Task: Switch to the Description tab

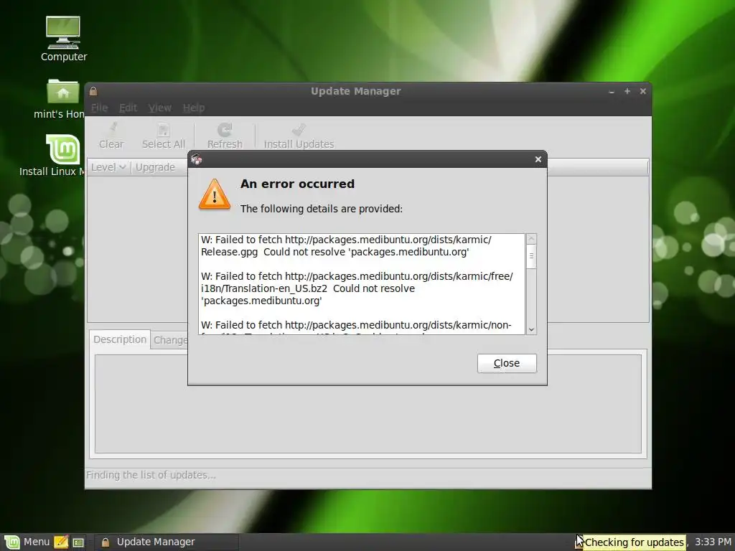Action: [120, 339]
